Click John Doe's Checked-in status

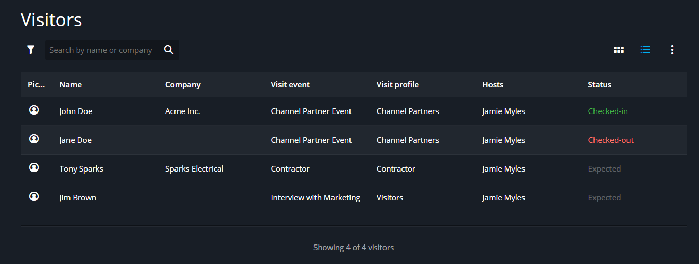(608, 111)
